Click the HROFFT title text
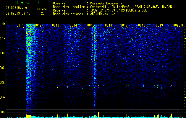The width and height of the screenshot is (186, 118). [30, 2]
